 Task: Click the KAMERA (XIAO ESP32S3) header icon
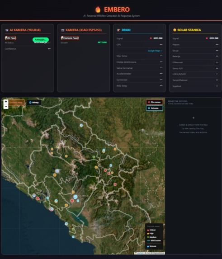click(62, 30)
